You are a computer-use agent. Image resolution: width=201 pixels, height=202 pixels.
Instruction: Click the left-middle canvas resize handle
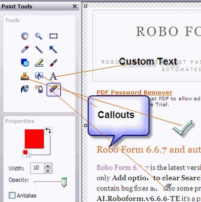(86, 125)
